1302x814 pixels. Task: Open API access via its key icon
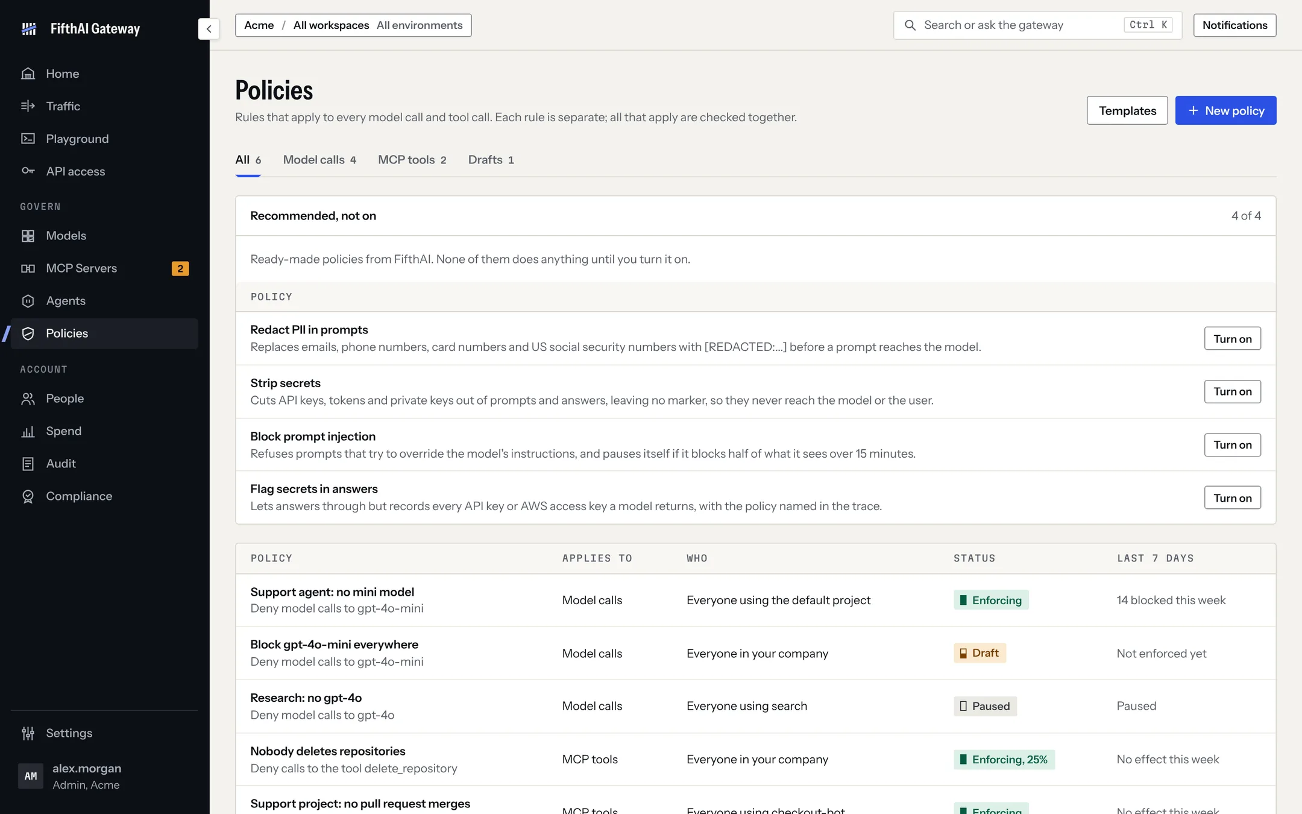(x=28, y=171)
